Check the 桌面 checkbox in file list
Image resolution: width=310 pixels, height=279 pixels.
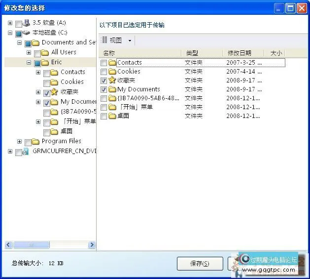(x=104, y=117)
